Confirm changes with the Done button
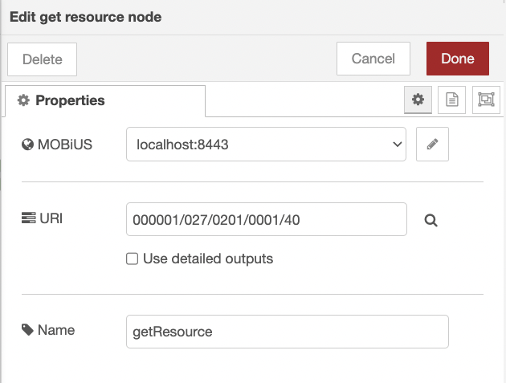Viewport: 506px width, 383px height. (x=457, y=59)
